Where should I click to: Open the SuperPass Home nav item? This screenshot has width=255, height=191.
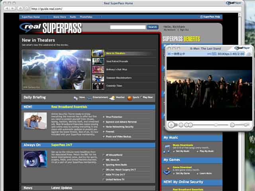pyautogui.click(x=31, y=17)
